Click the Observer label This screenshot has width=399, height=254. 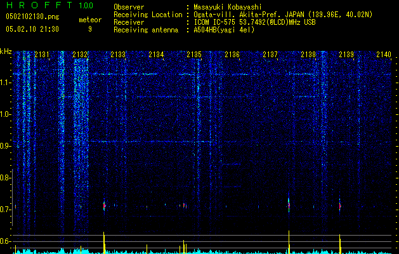[129, 7]
